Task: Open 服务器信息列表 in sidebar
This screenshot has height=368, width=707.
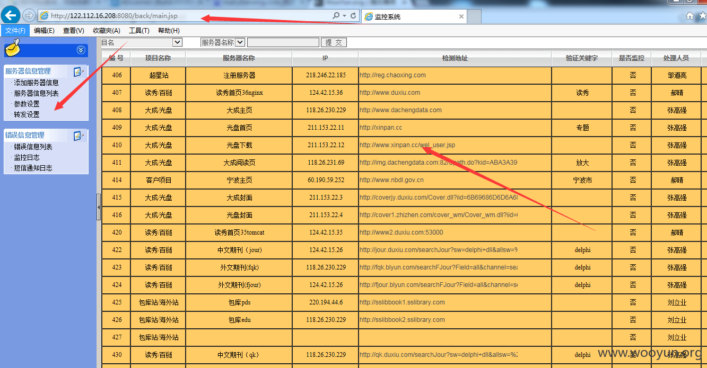Action: (36, 93)
